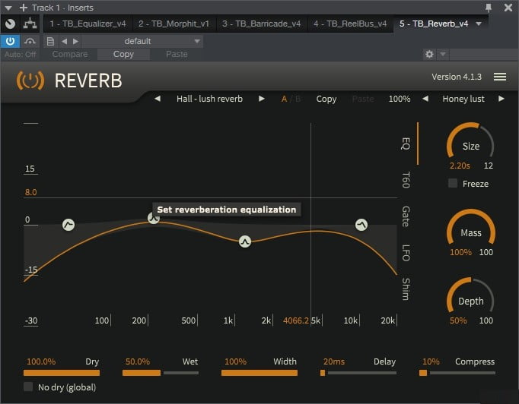Select the LFO vertical tab

[x=406, y=253]
